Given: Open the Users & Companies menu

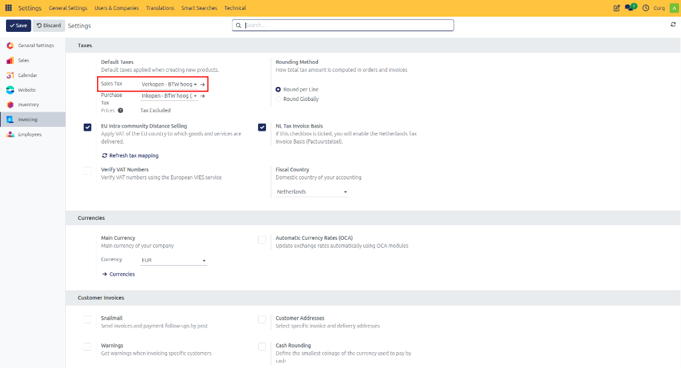Looking at the screenshot, I should [x=117, y=8].
